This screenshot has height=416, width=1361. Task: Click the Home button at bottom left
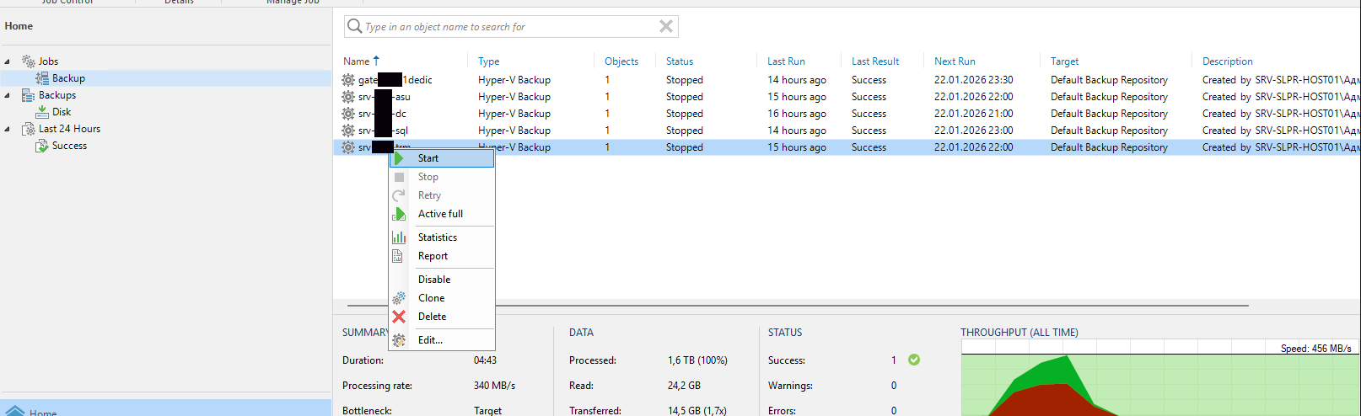click(165, 408)
